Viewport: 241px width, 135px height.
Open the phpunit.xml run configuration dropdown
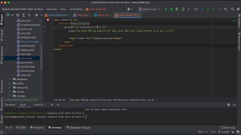point(149,9)
